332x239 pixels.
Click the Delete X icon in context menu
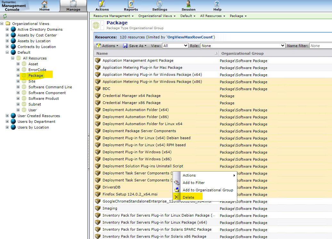pos(177,197)
